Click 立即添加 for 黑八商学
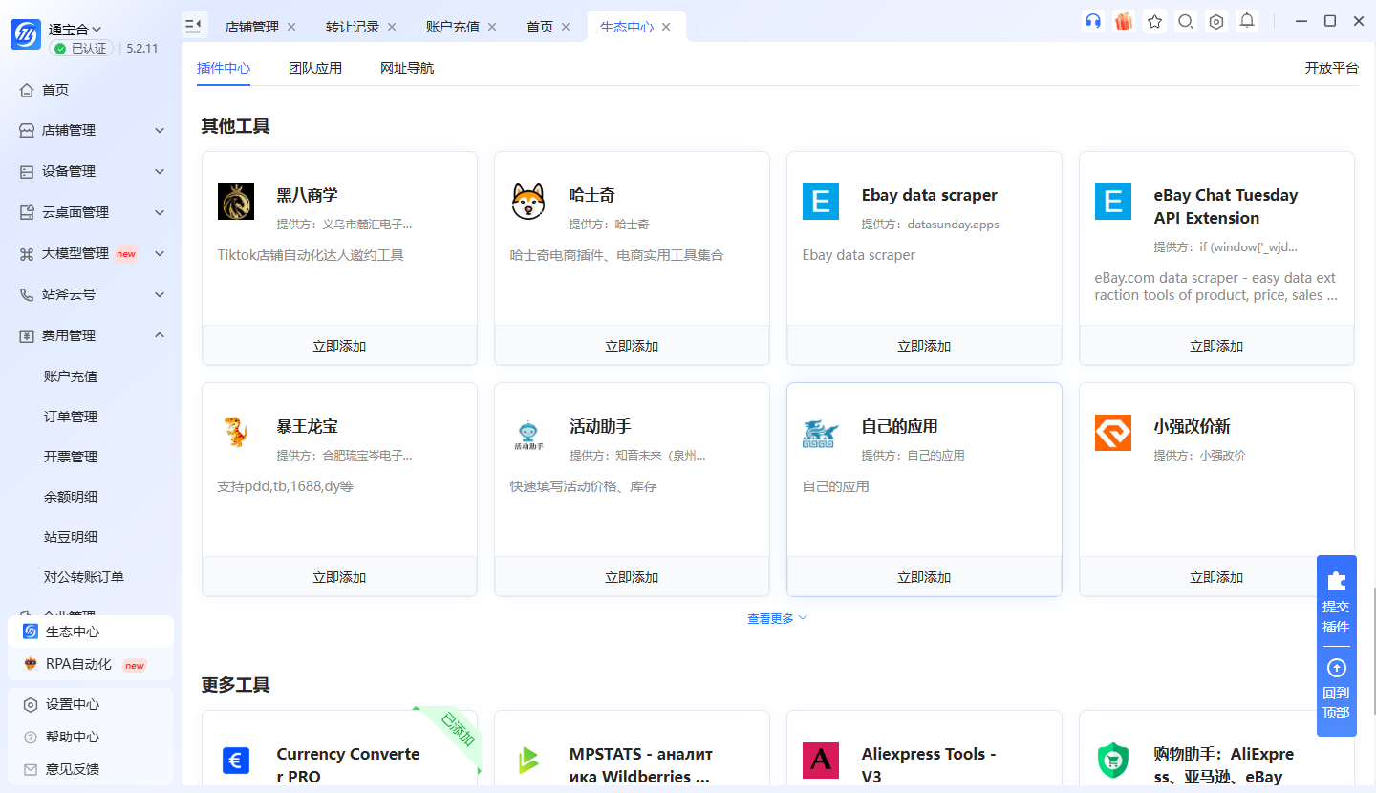Screen dimensions: 1376x793 pyautogui.click(x=339, y=345)
